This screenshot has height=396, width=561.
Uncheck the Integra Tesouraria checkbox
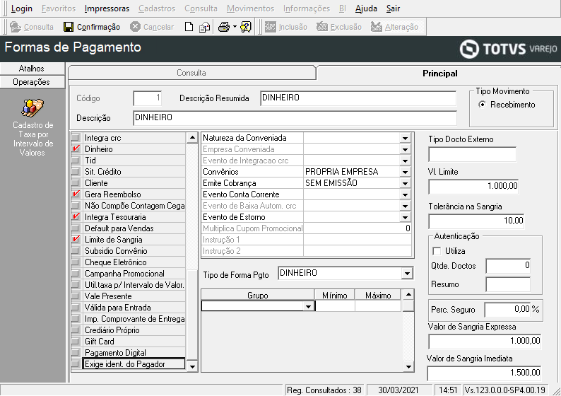pos(76,217)
